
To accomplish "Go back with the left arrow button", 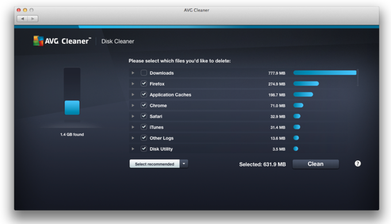I will coord(22,19).
